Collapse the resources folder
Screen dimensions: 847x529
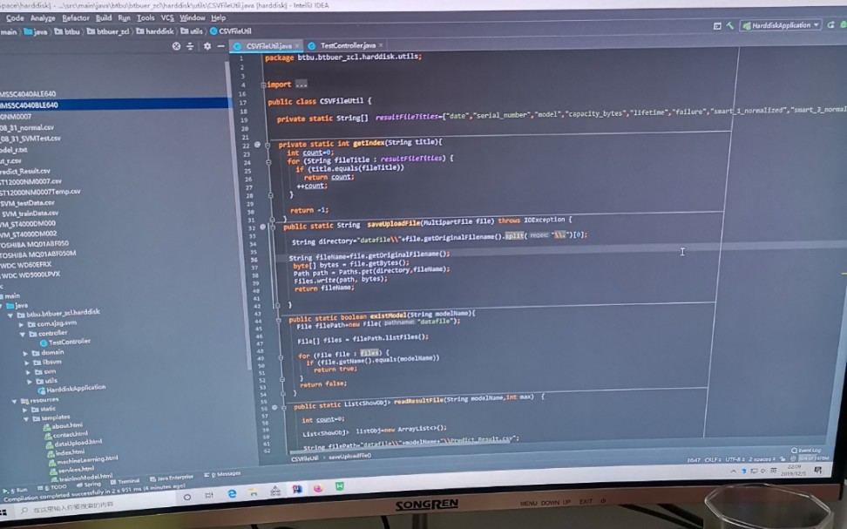tap(14, 402)
